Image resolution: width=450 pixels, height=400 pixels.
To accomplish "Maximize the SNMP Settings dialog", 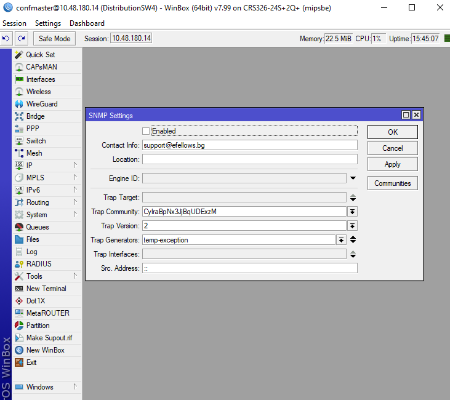I will point(406,115).
